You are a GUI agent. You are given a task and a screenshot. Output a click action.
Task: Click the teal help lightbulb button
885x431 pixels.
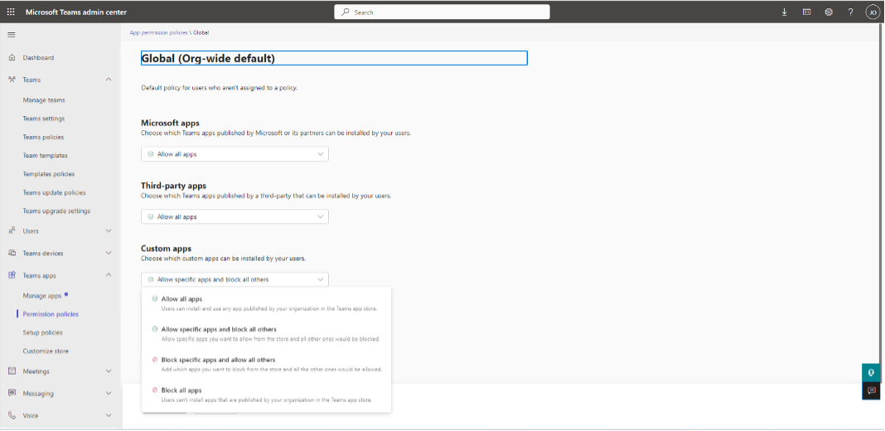871,373
